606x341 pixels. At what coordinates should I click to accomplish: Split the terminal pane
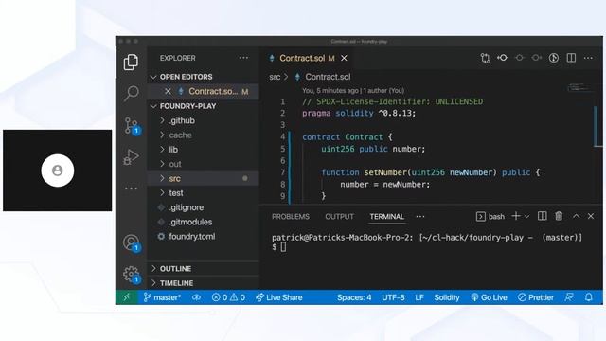point(543,216)
